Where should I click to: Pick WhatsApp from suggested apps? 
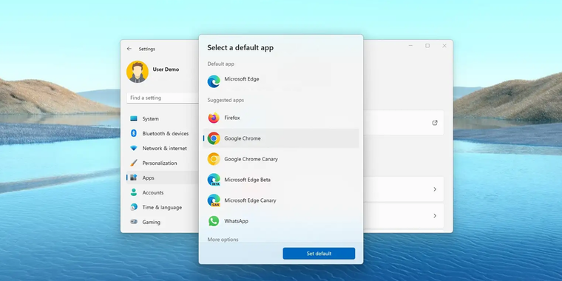point(281,221)
